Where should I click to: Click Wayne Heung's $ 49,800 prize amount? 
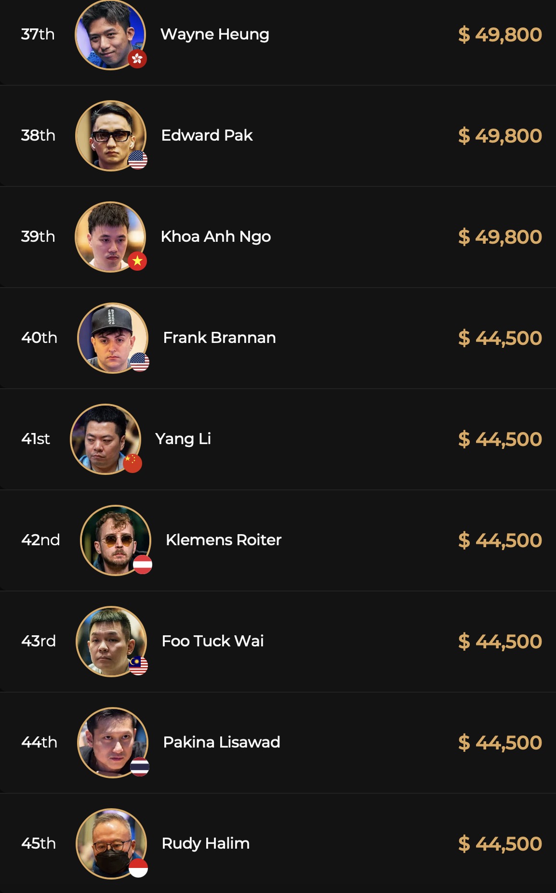500,35
